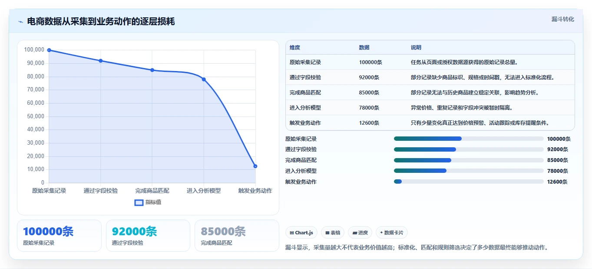Viewport: 592px width, 269px height.
Task: Select the 进度 tag chip
Action: click(x=360, y=233)
